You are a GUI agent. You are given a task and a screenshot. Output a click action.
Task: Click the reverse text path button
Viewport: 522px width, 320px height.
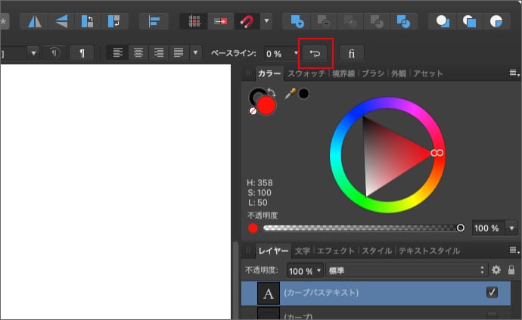click(x=315, y=53)
